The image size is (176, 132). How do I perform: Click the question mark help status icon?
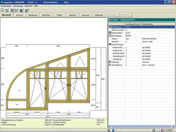pos(153,130)
